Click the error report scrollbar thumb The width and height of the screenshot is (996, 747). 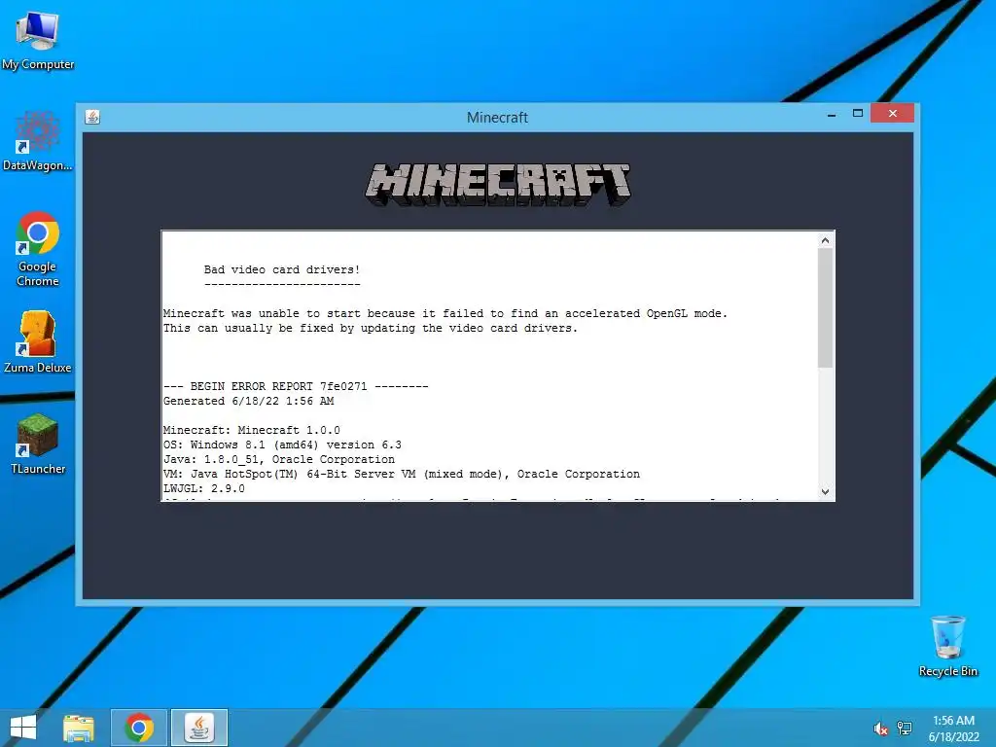[x=825, y=308]
